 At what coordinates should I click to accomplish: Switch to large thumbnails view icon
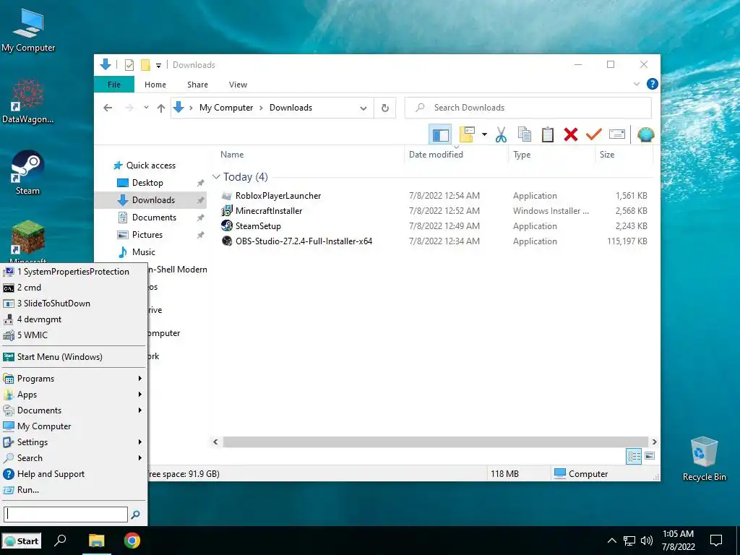coord(650,456)
